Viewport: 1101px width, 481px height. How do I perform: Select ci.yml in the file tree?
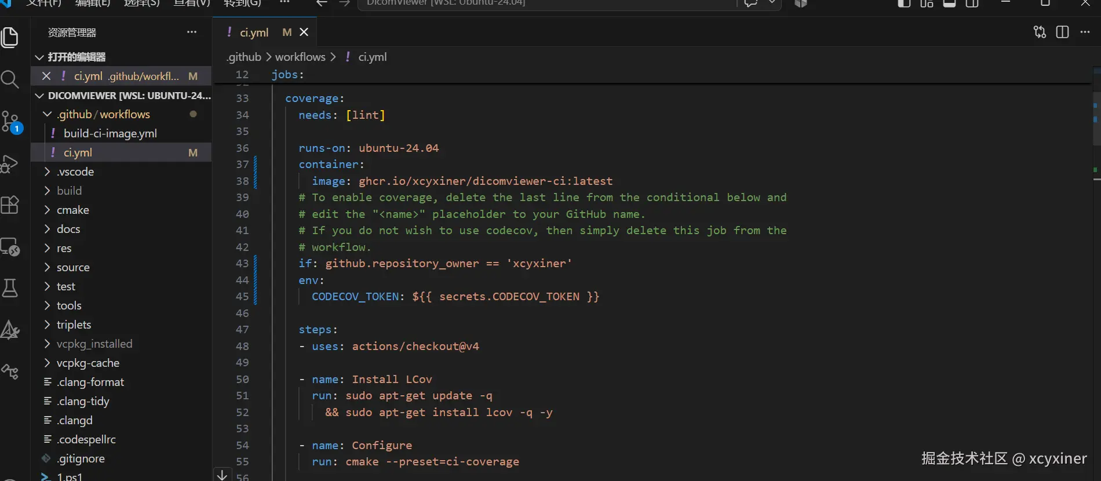[121, 152]
